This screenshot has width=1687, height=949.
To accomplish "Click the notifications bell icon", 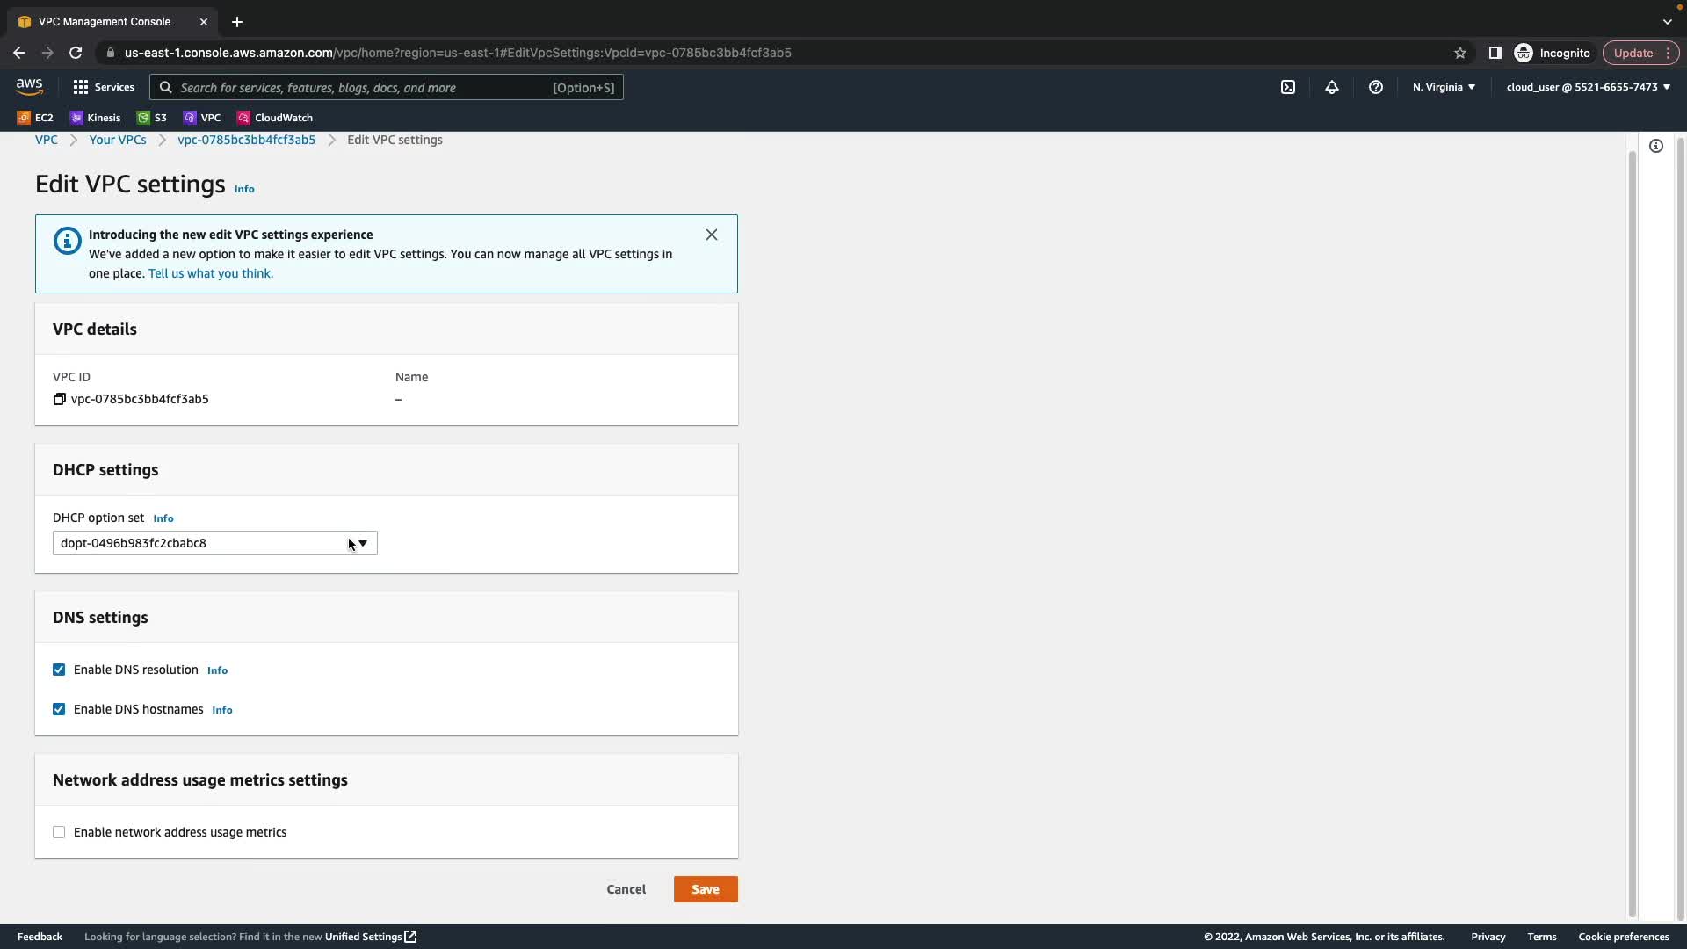I will (1332, 87).
